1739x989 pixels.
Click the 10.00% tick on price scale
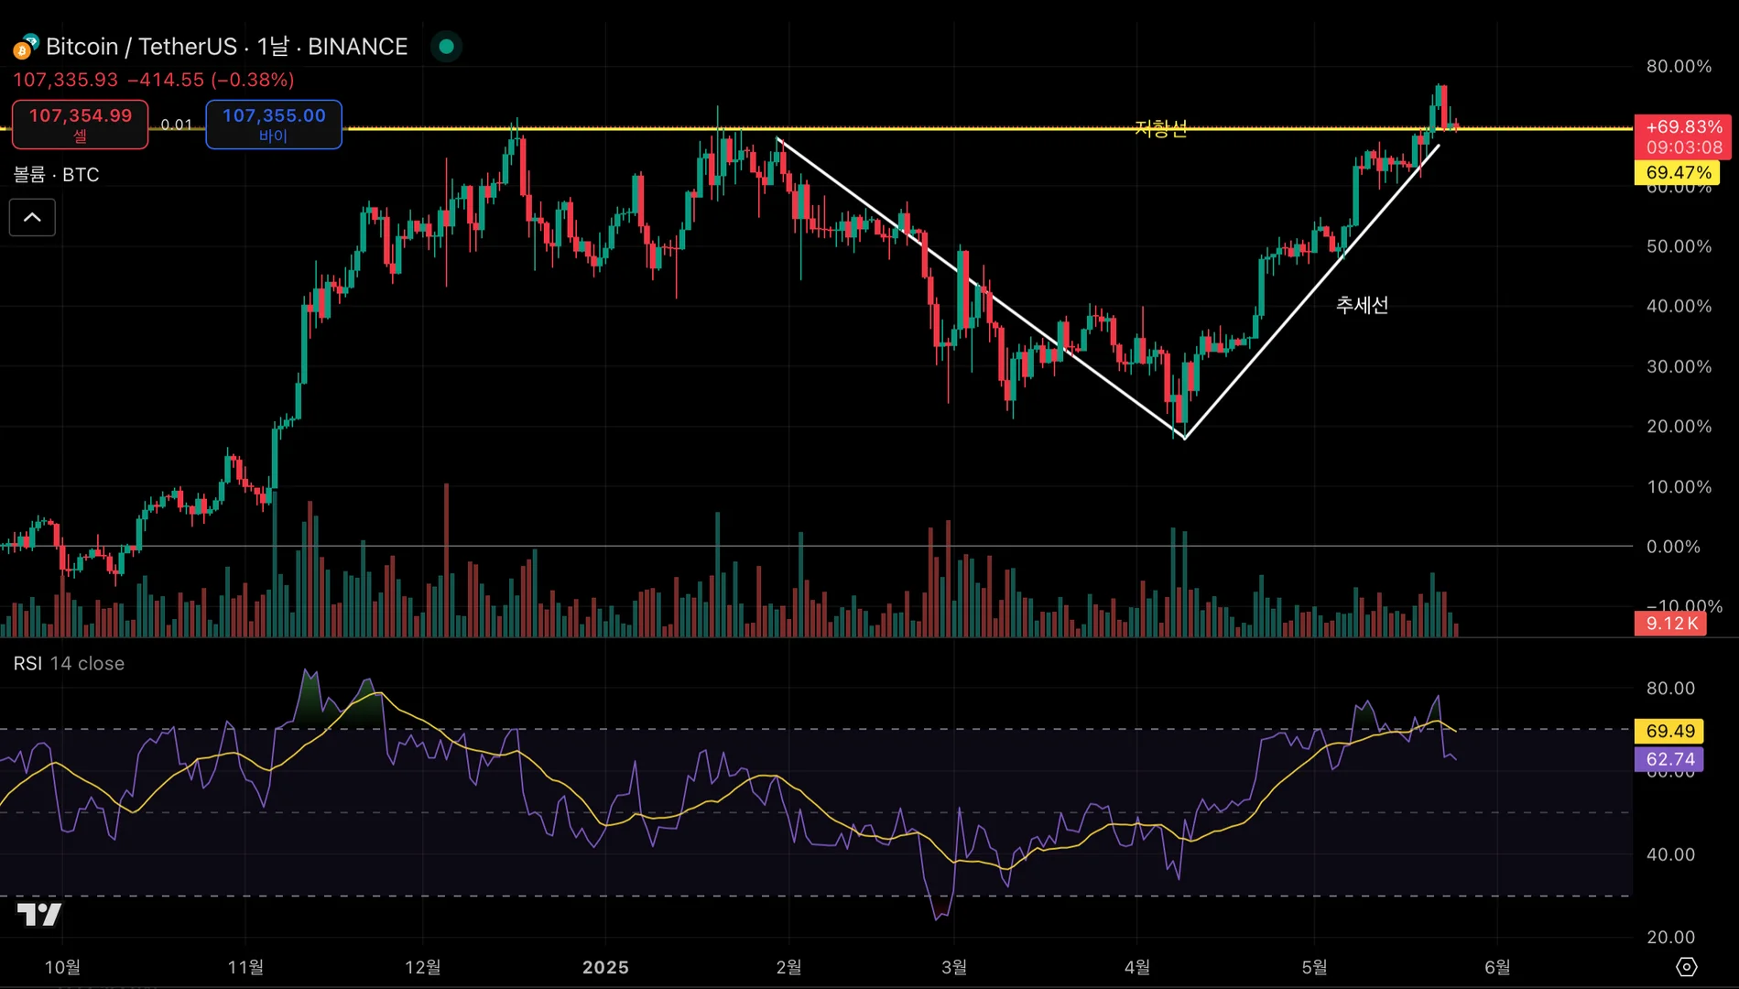tap(1679, 486)
